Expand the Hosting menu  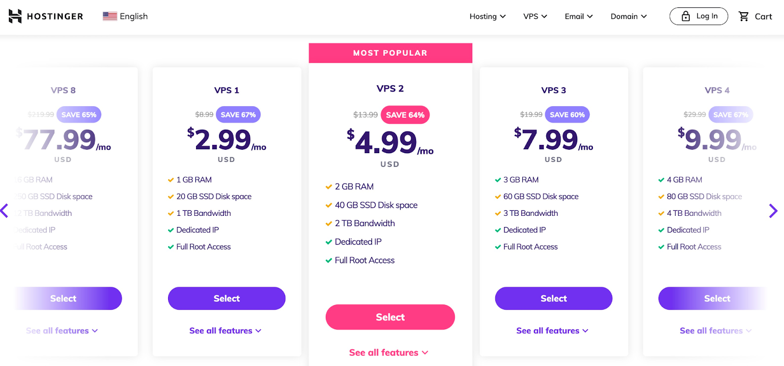click(487, 16)
